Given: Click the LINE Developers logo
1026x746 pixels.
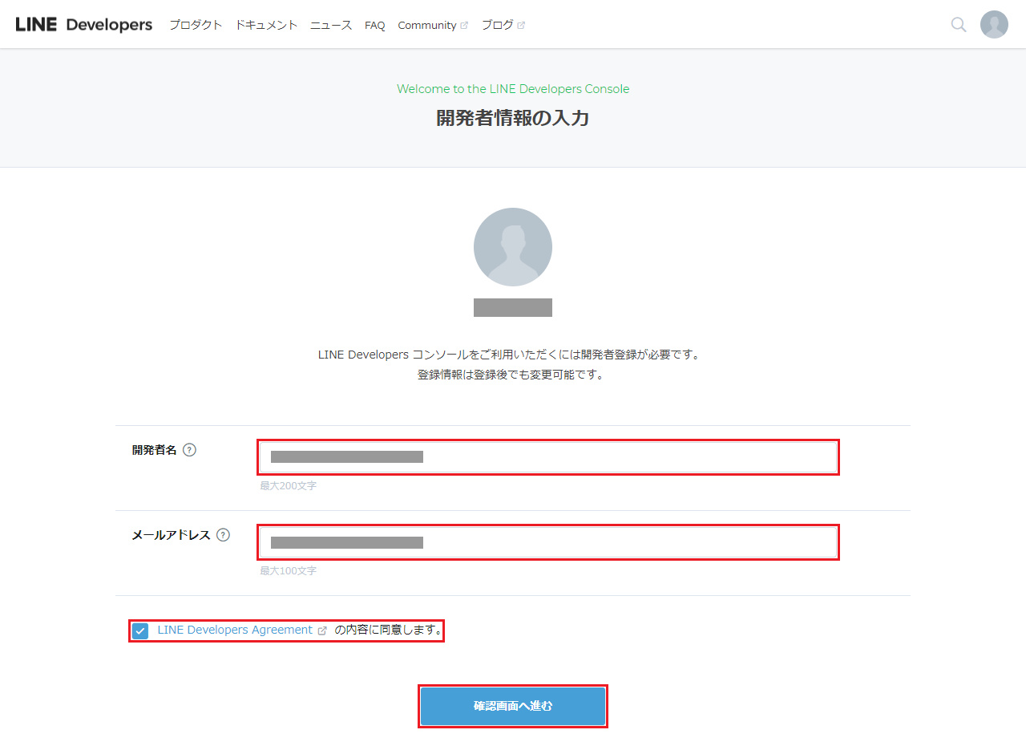Looking at the screenshot, I should tap(84, 25).
